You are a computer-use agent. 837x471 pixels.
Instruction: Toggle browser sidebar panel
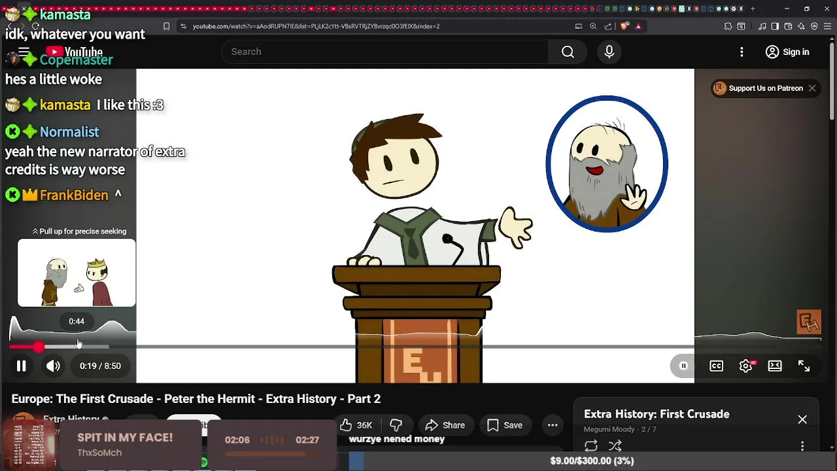pos(775,26)
